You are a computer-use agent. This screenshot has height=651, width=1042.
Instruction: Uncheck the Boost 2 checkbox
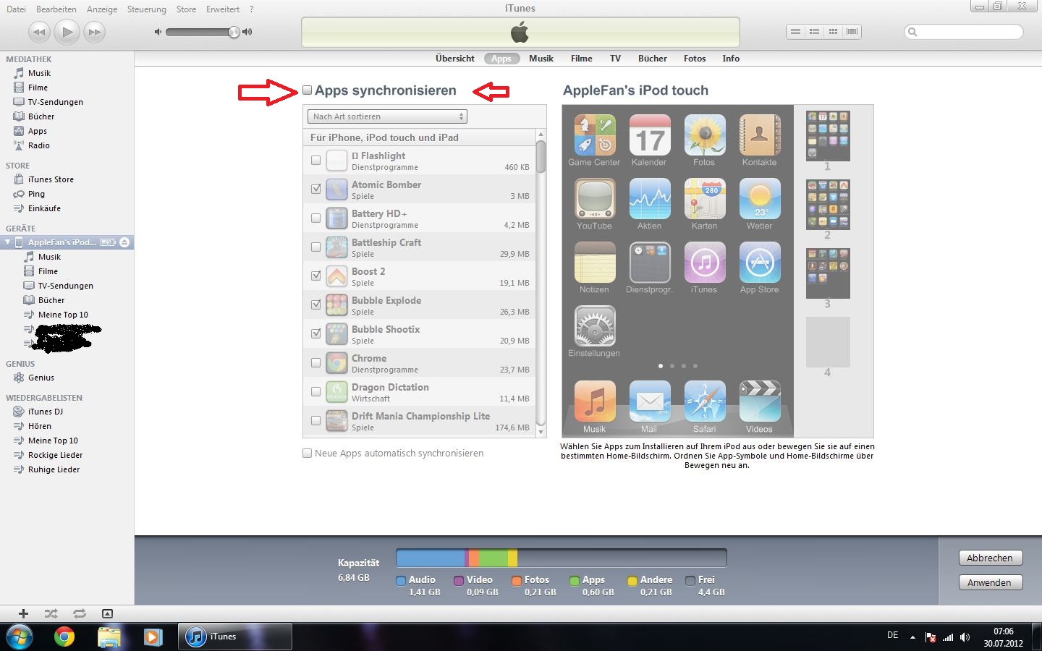315,276
